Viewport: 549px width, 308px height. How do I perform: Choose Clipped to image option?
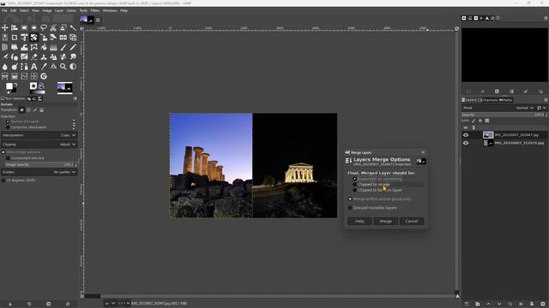(x=371, y=185)
